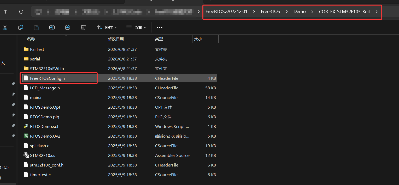The image size is (399, 185).
Task: Click the Windows Script type cell of RTOSDemo.sct
Action: pyautogui.click(x=172, y=126)
